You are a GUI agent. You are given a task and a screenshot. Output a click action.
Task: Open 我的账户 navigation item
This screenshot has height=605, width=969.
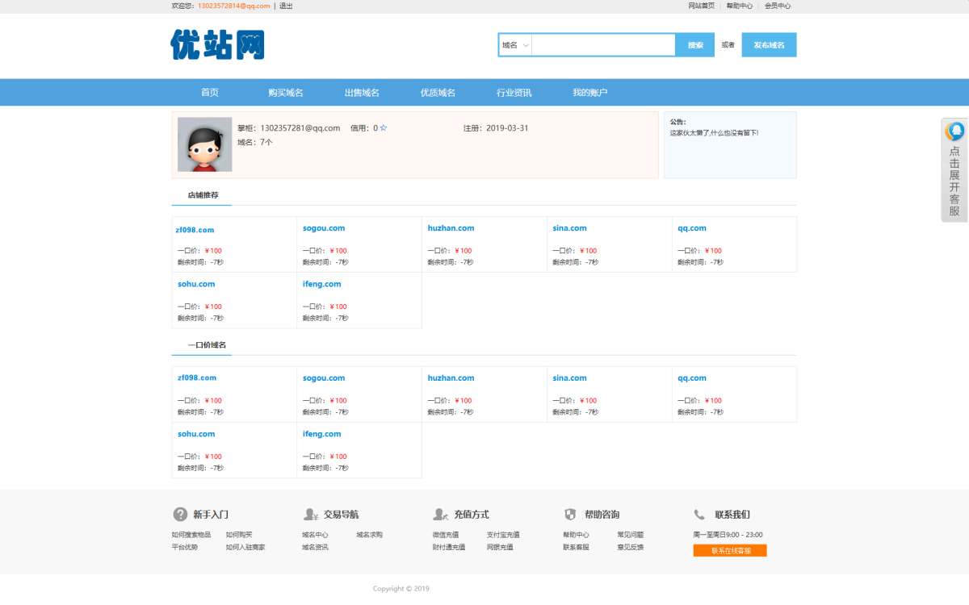[x=589, y=93]
